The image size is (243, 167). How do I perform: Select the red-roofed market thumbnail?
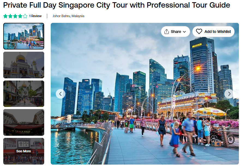[x=24, y=122]
